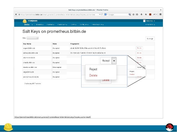This screenshot has height=132, width=177.
Task: Choose Reject in the small dropdown list
Action: [132, 71]
